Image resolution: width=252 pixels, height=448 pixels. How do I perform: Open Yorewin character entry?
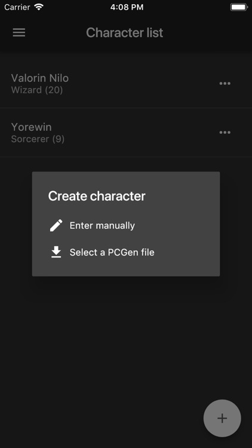tap(126, 133)
